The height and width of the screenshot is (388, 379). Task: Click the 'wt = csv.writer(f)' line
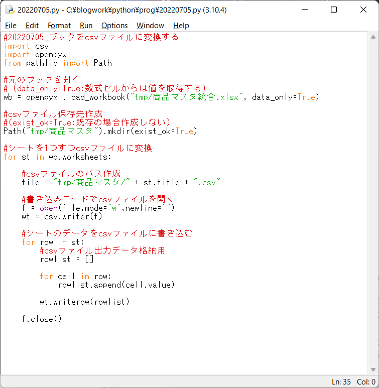pos(62,216)
